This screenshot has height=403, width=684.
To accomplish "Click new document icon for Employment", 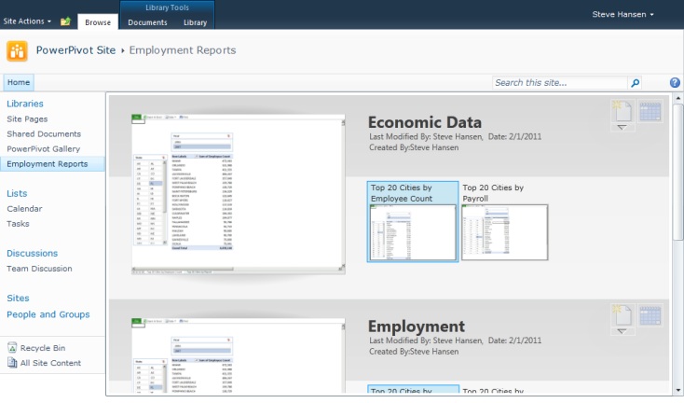I will (x=622, y=315).
